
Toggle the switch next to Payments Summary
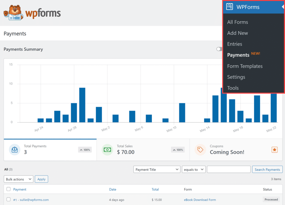[220, 49]
